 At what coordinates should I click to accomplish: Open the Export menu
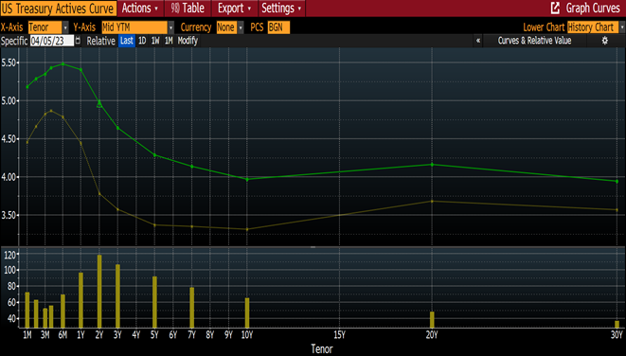point(234,8)
